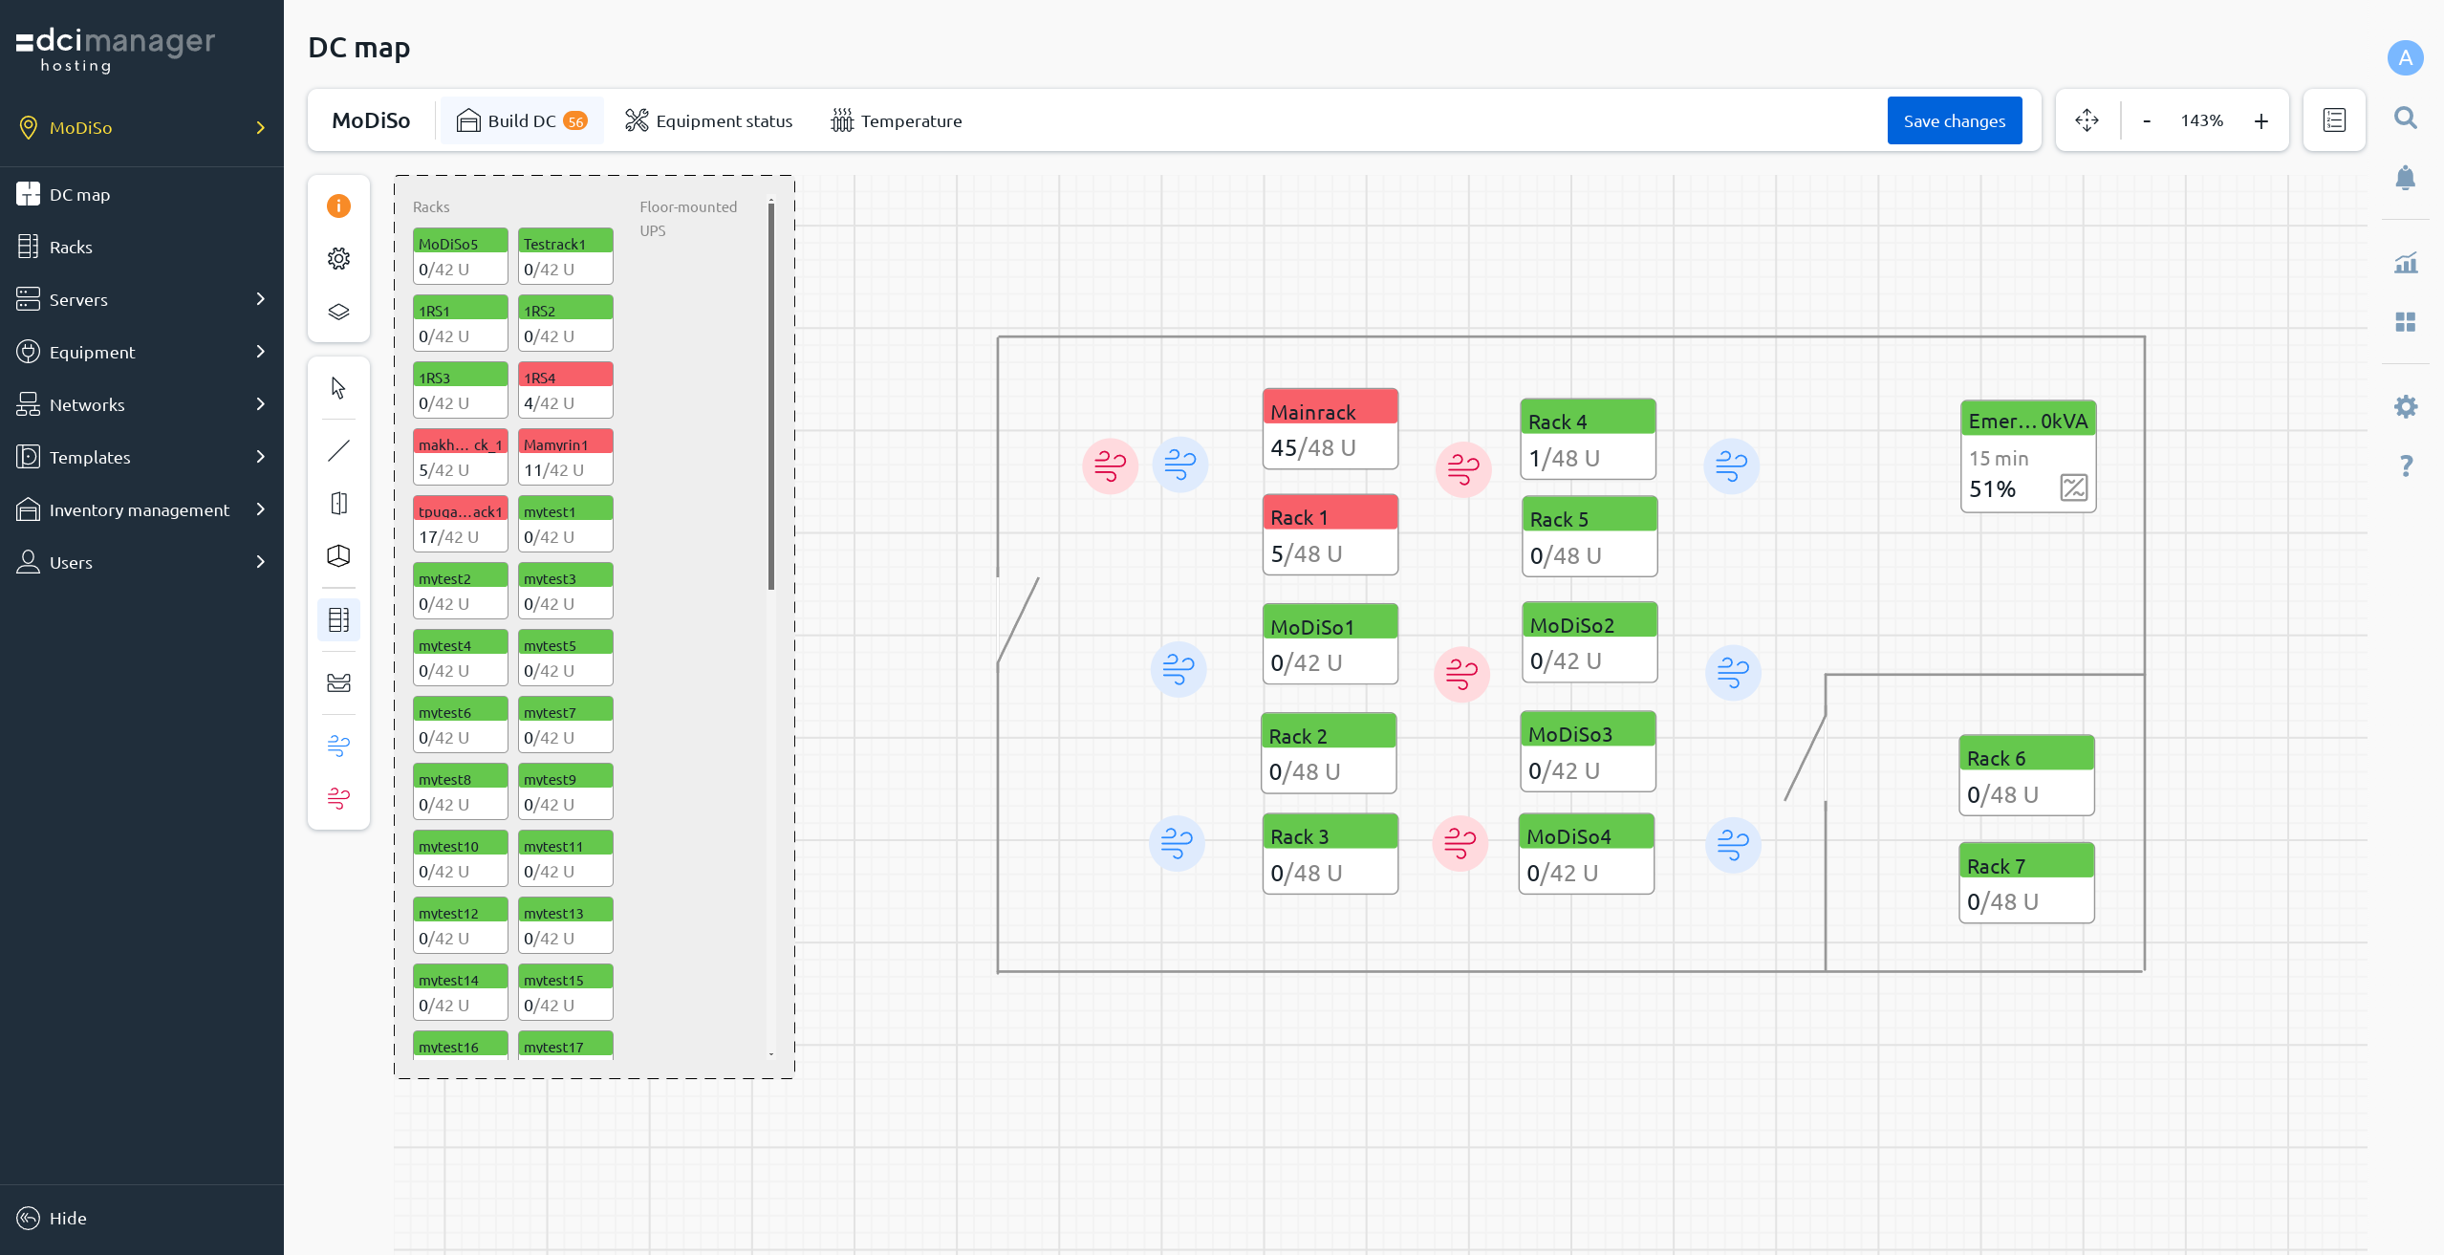Click the orange info icon

pyautogui.click(x=338, y=206)
